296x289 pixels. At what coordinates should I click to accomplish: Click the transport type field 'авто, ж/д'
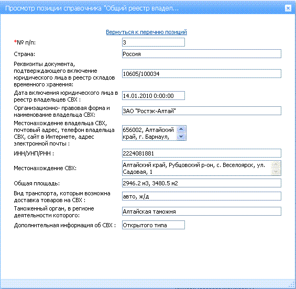pyautogui.click(x=202, y=196)
